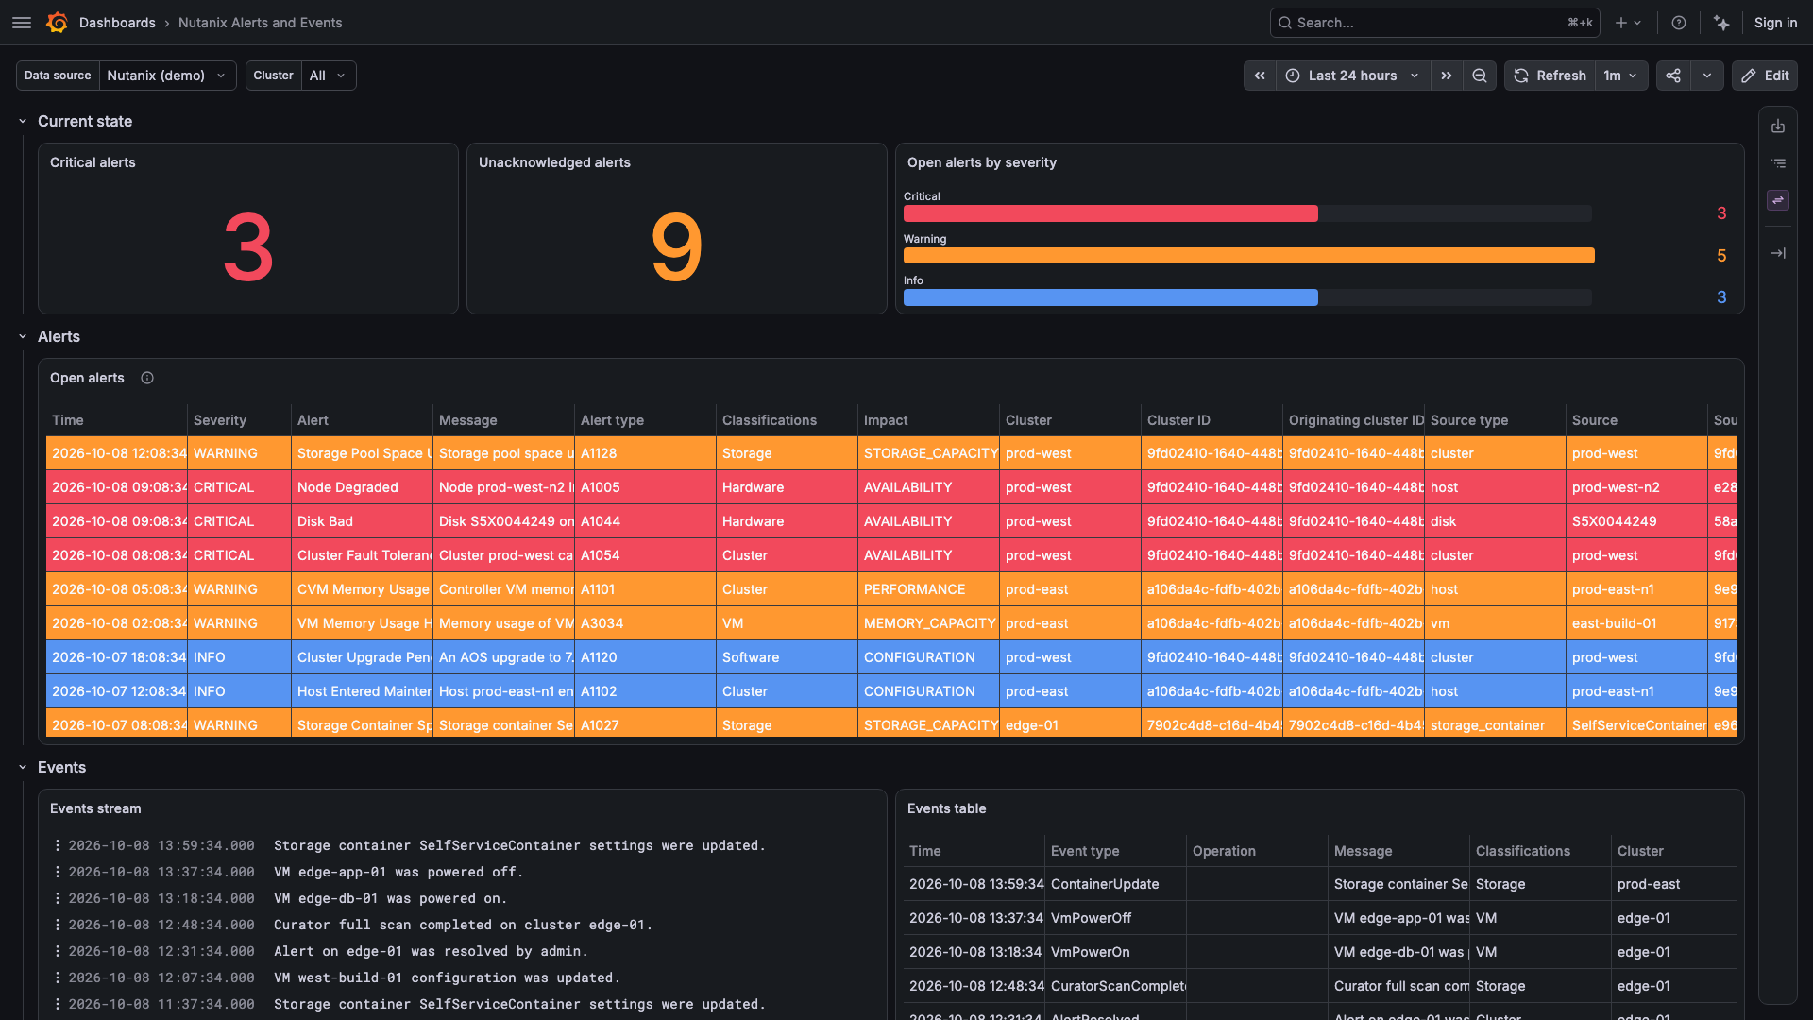The image size is (1813, 1020).
Task: Collapse the Events row
Action: pyautogui.click(x=23, y=767)
